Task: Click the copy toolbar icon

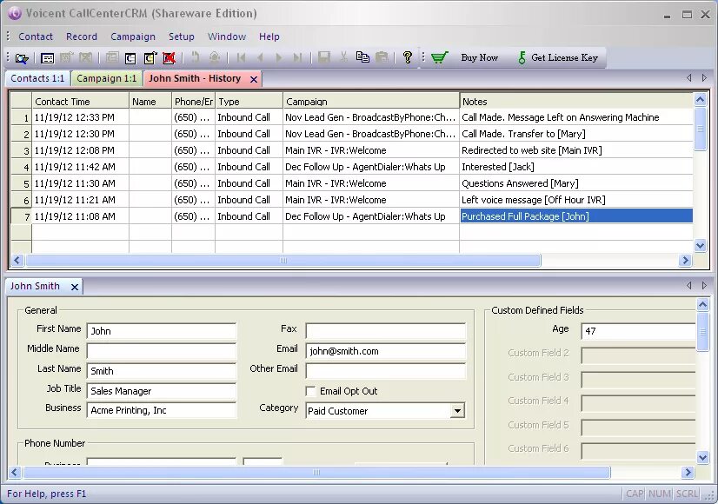Action: click(362, 57)
